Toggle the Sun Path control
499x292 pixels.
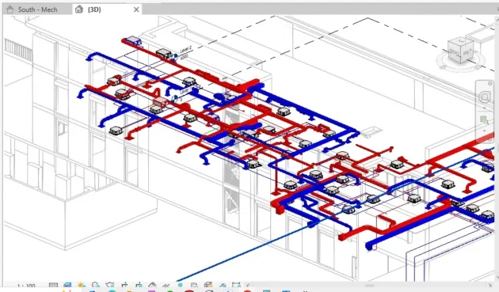pyautogui.click(x=81, y=285)
